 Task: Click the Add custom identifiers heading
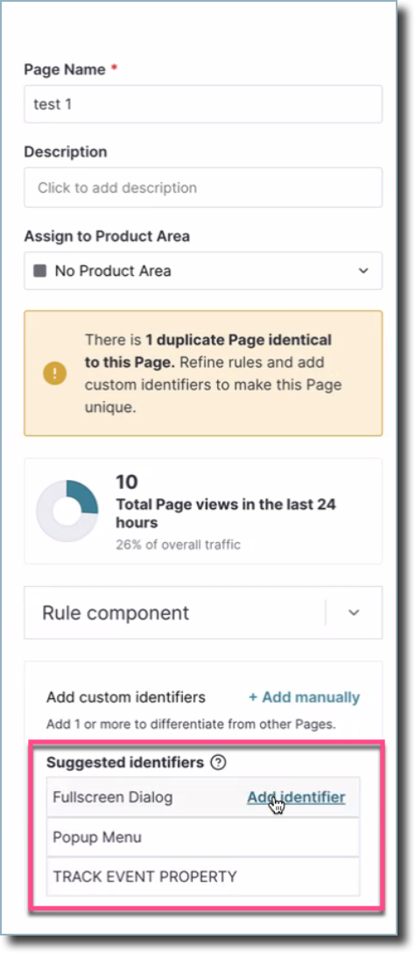coord(126,697)
